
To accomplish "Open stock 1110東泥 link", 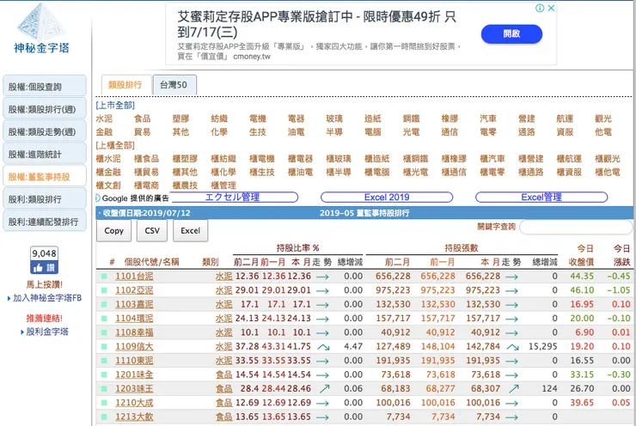I will click(134, 361).
